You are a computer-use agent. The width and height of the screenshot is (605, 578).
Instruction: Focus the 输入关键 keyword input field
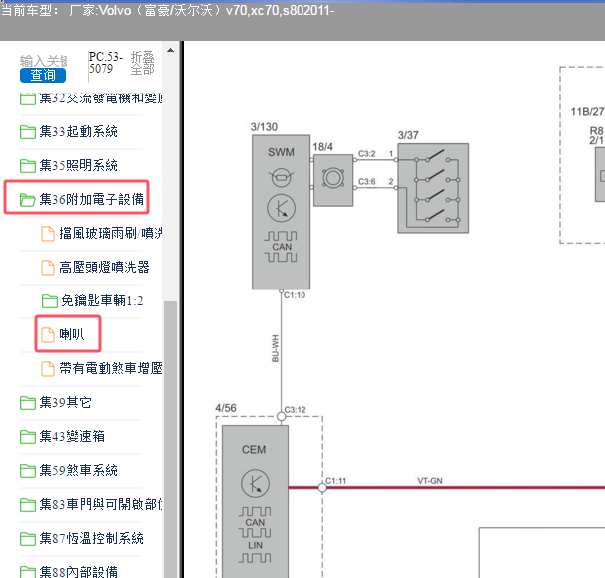pyautogui.click(x=44, y=61)
